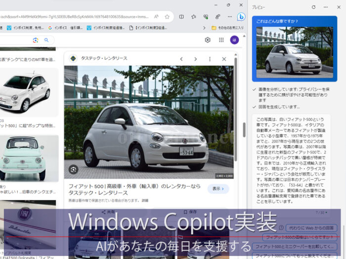The width and height of the screenshot is (346, 259).
Task: Toggle the split screen icon
Action: tap(181, 17)
